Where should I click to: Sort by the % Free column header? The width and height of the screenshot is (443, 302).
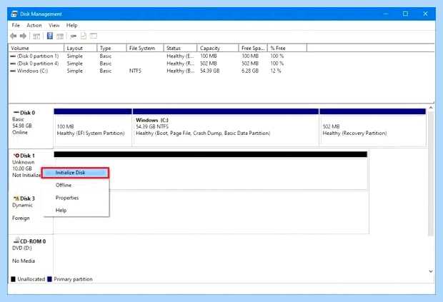[x=287, y=48]
